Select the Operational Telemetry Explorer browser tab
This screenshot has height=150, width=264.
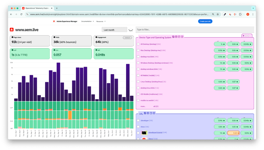[37, 8]
